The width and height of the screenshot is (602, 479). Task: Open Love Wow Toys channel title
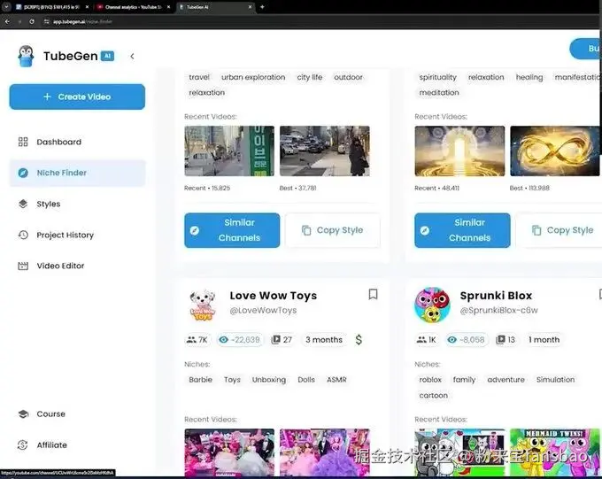[274, 296]
